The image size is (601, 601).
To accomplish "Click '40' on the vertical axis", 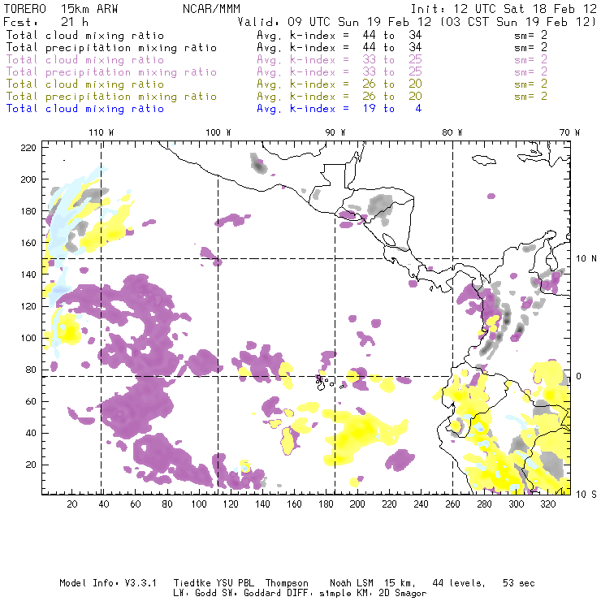I will click(x=31, y=433).
